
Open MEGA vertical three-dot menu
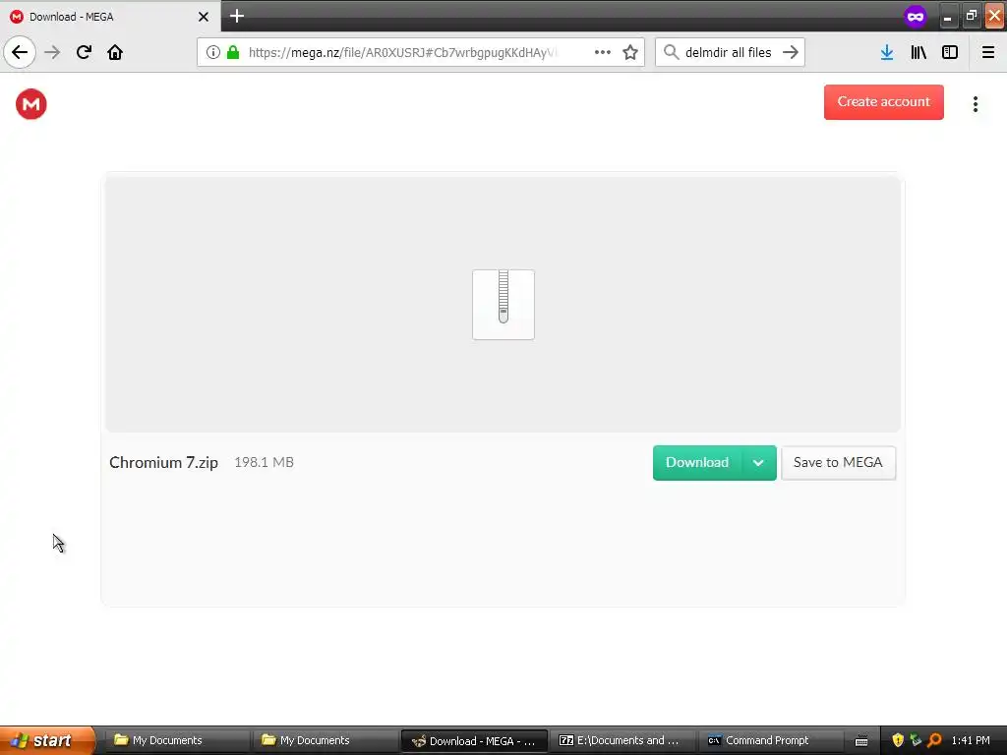click(x=976, y=104)
